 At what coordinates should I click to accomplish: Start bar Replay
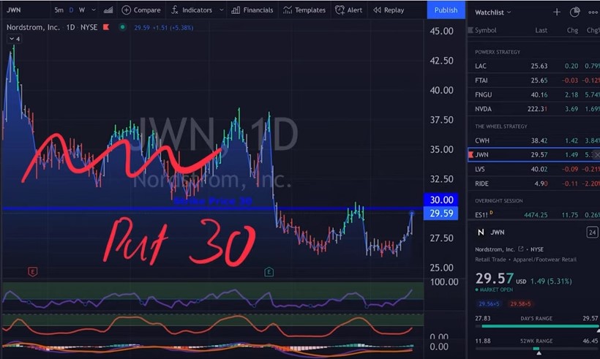389,10
